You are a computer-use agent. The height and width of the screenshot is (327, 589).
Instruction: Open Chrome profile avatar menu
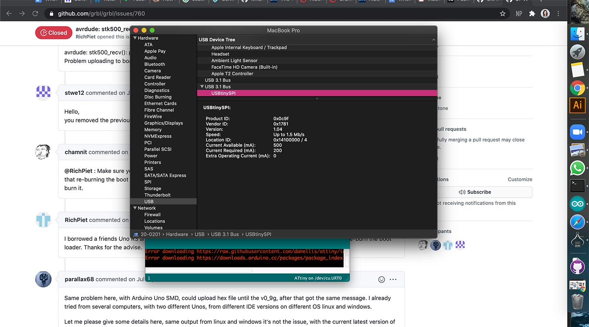tap(545, 13)
